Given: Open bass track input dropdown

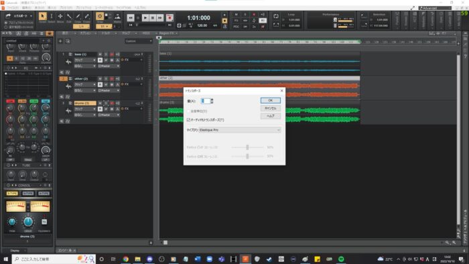Looking at the screenshot, I should point(85,66).
